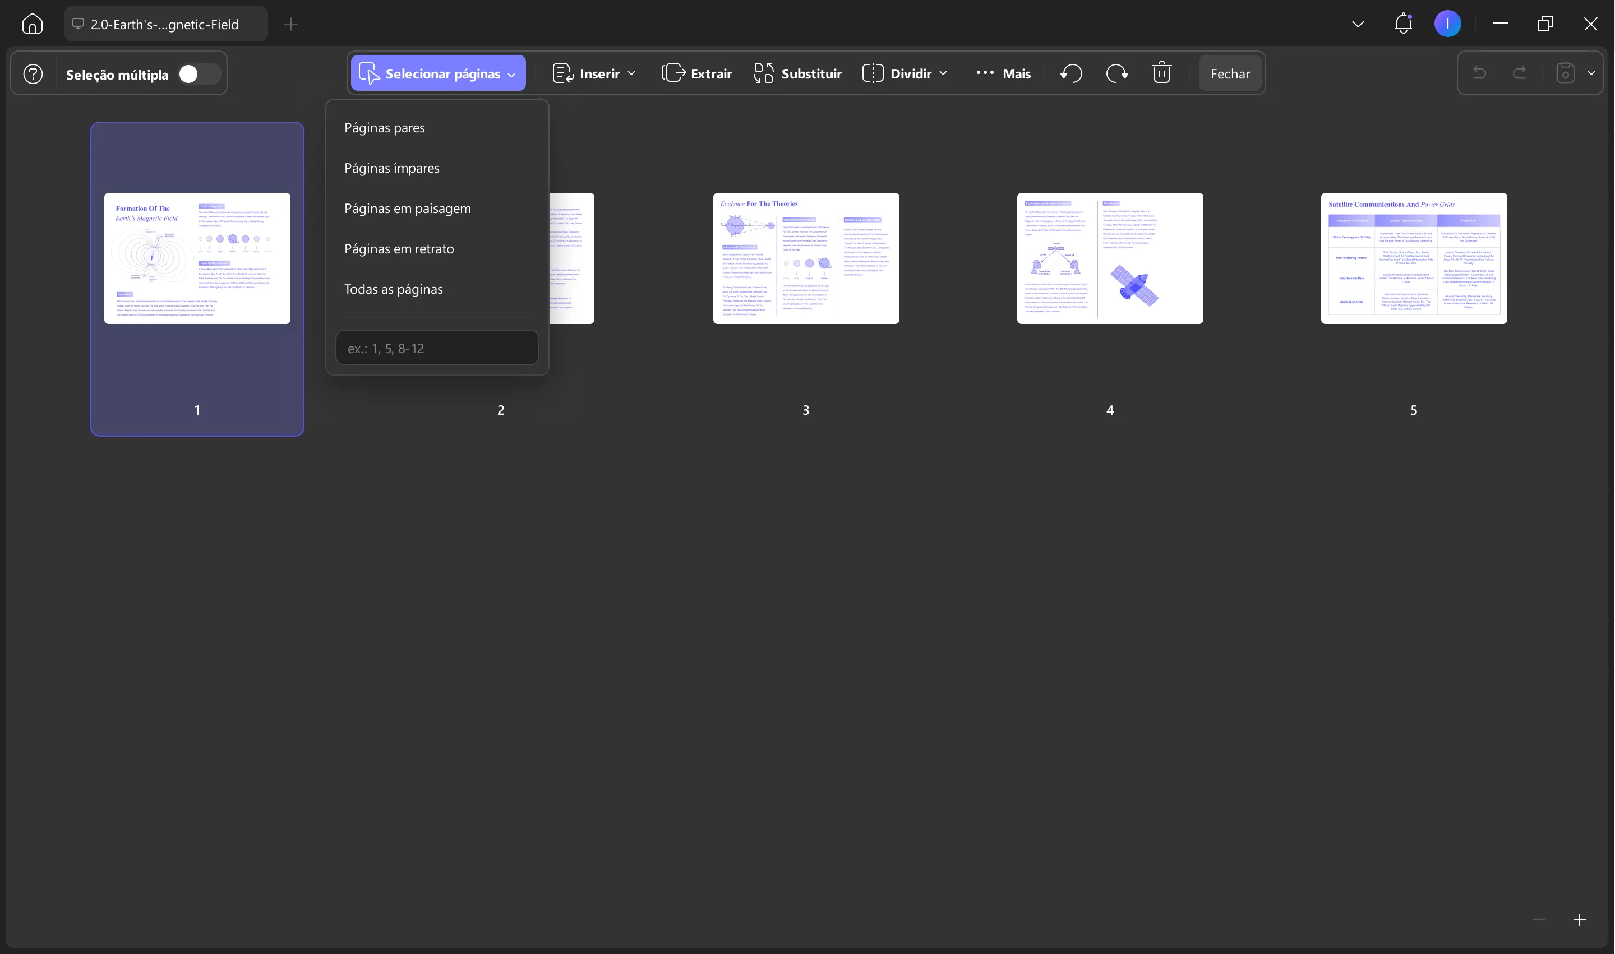Undo the last action
The width and height of the screenshot is (1615, 954).
click(1479, 73)
